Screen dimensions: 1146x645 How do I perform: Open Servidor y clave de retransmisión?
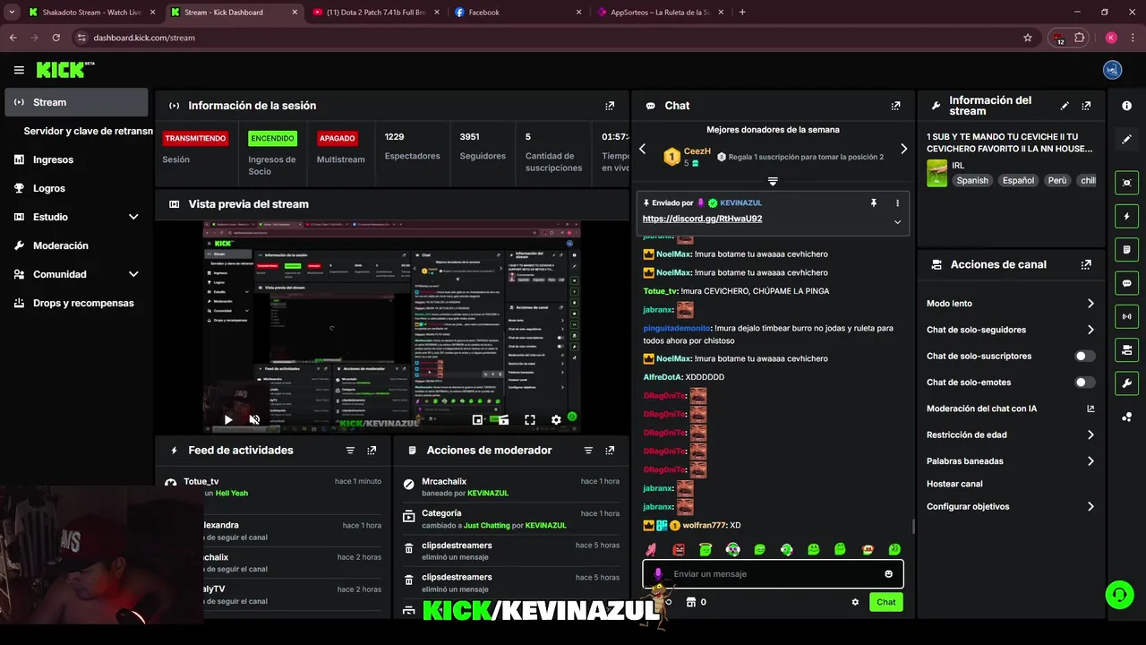coord(89,131)
